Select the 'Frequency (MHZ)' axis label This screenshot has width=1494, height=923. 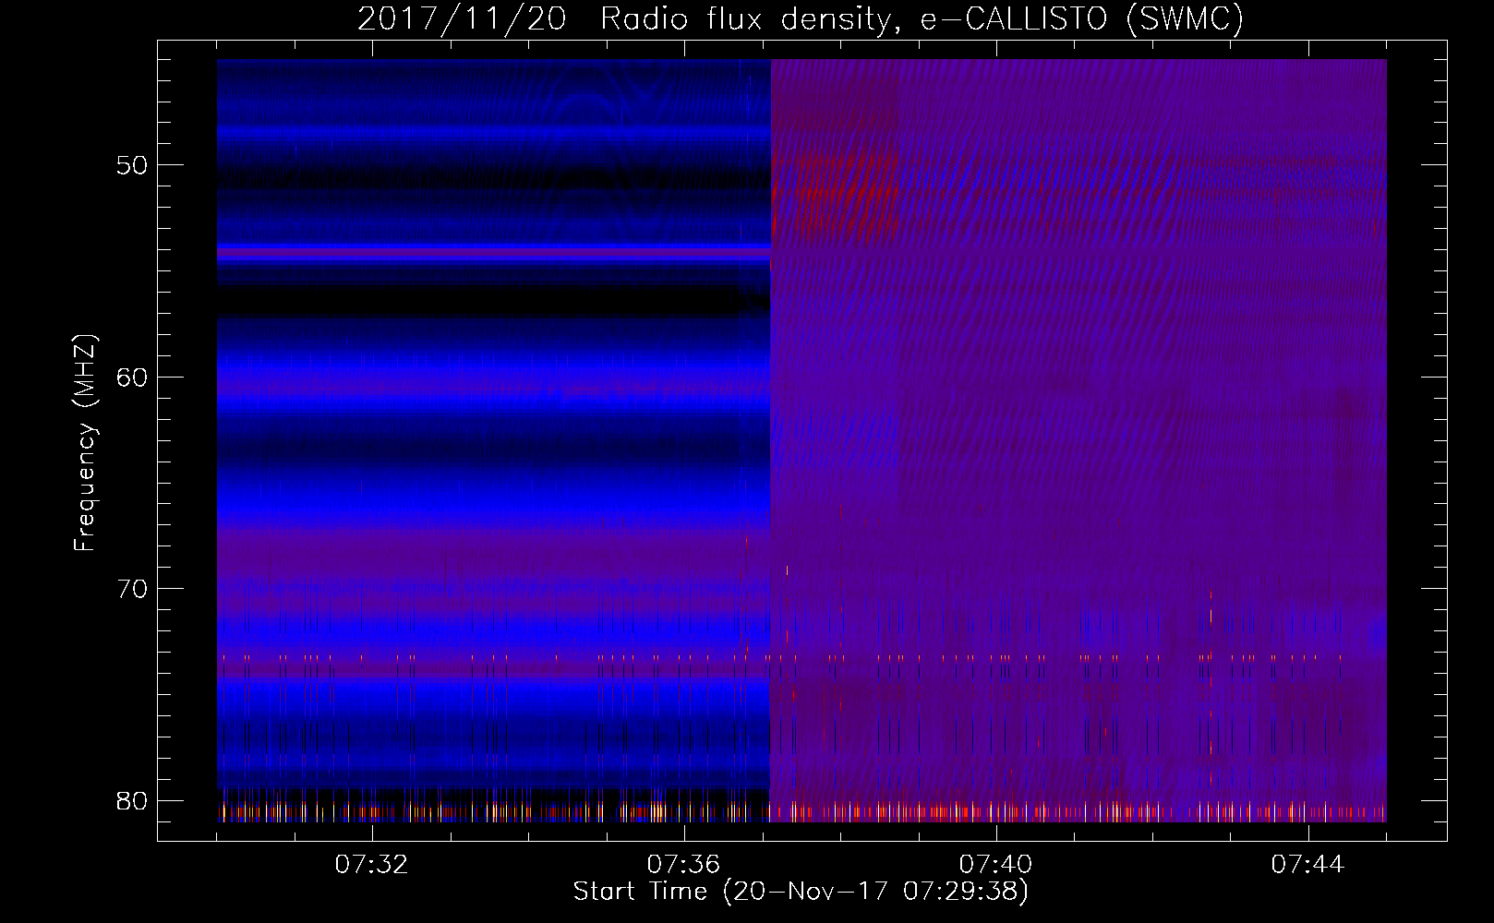pos(84,442)
